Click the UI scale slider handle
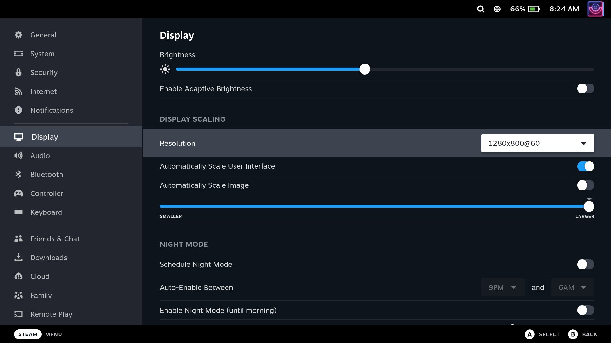 tap(589, 206)
